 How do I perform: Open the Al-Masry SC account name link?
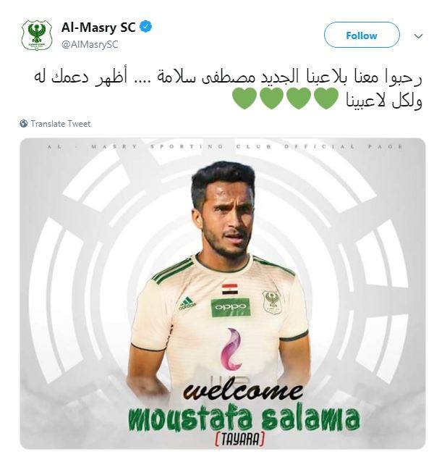point(98,28)
